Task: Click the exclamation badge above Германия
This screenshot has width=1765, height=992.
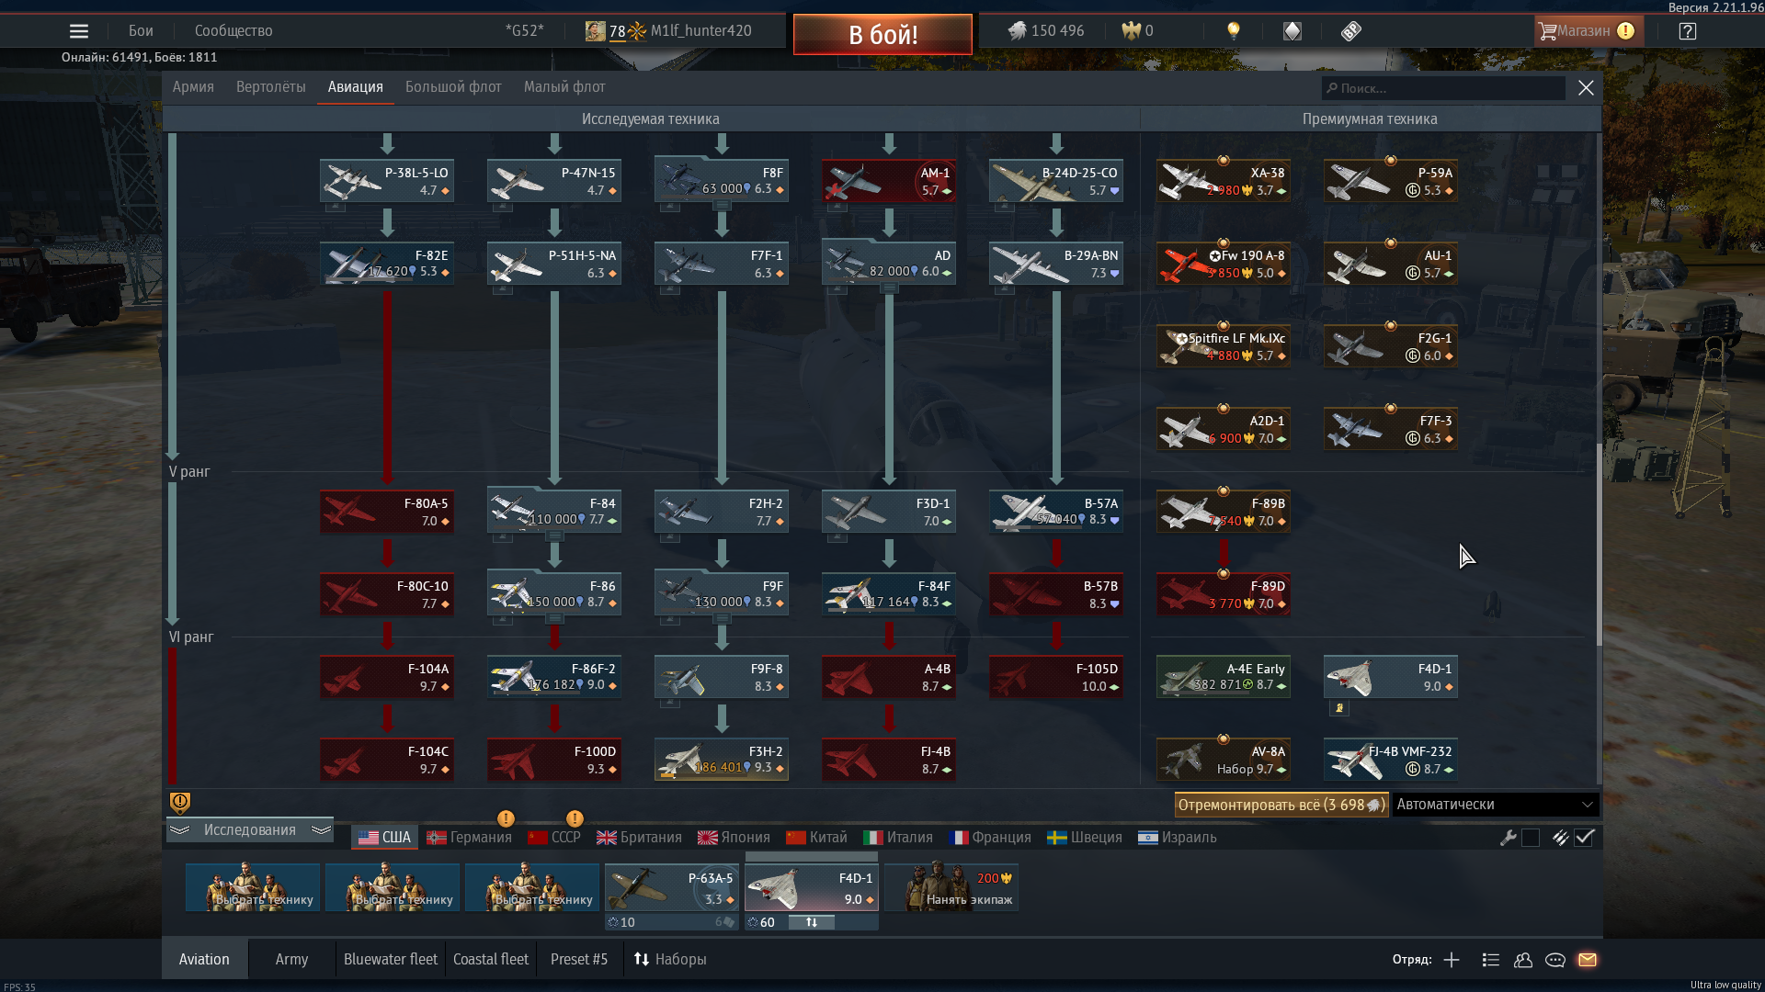Action: (x=506, y=818)
